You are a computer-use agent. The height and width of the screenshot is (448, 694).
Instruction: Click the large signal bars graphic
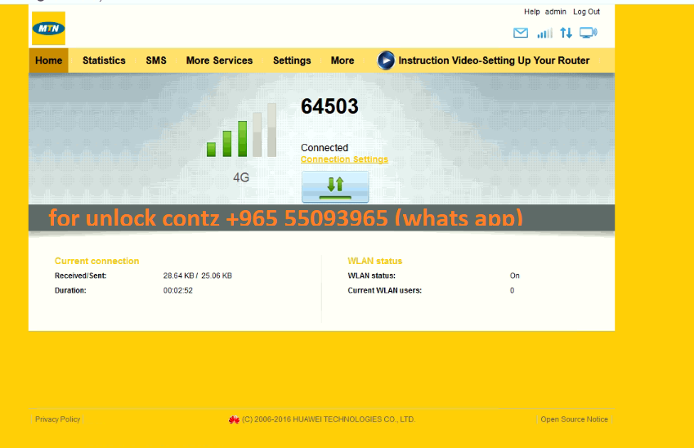point(242,130)
